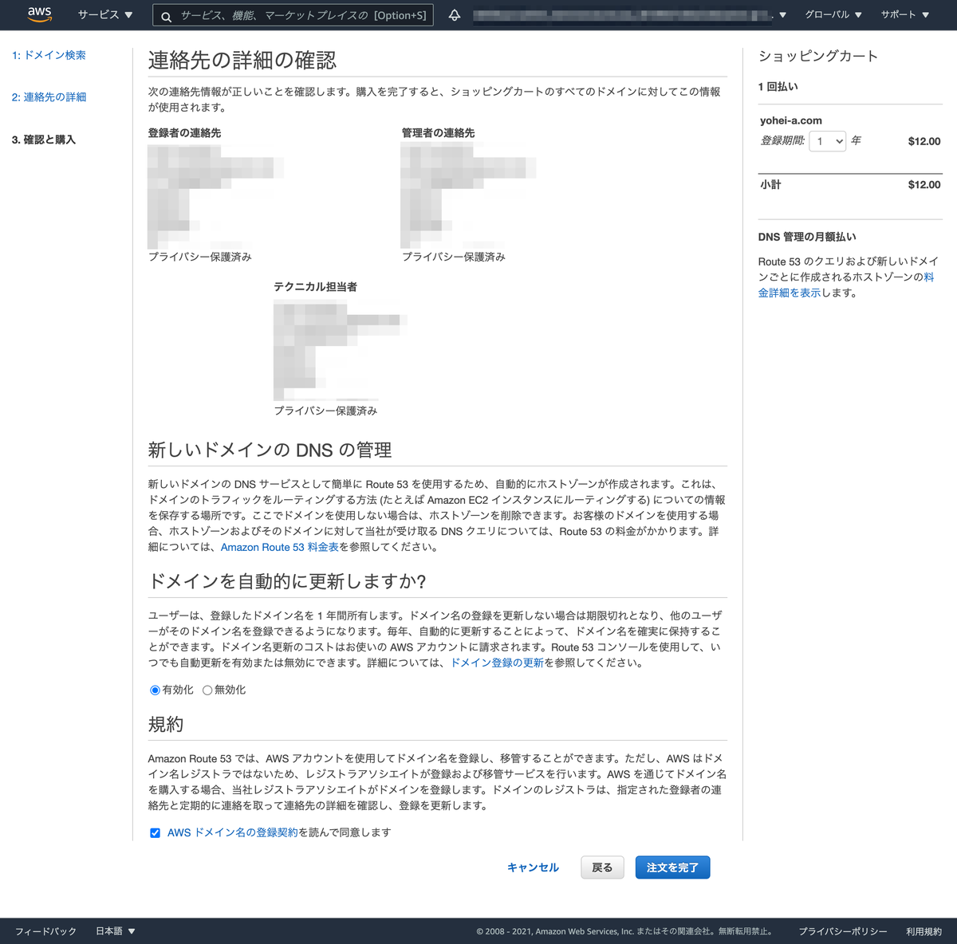Select the 有効化 auto-renew radio button
957x944 pixels.
pyautogui.click(x=155, y=690)
